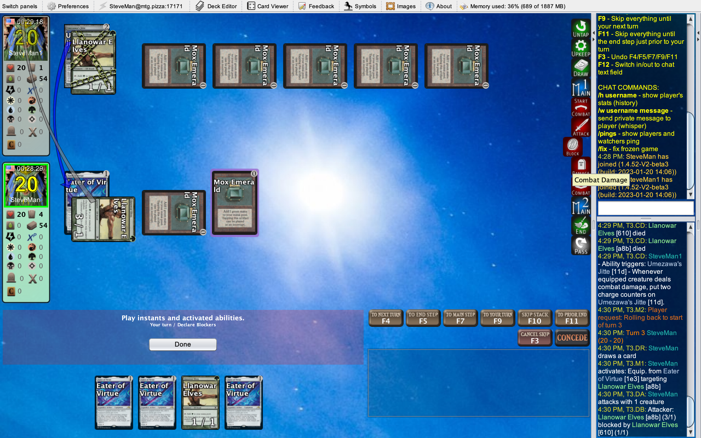Toggle TO END STEP F5 skip
The height and width of the screenshot is (438, 701).
coord(423,318)
